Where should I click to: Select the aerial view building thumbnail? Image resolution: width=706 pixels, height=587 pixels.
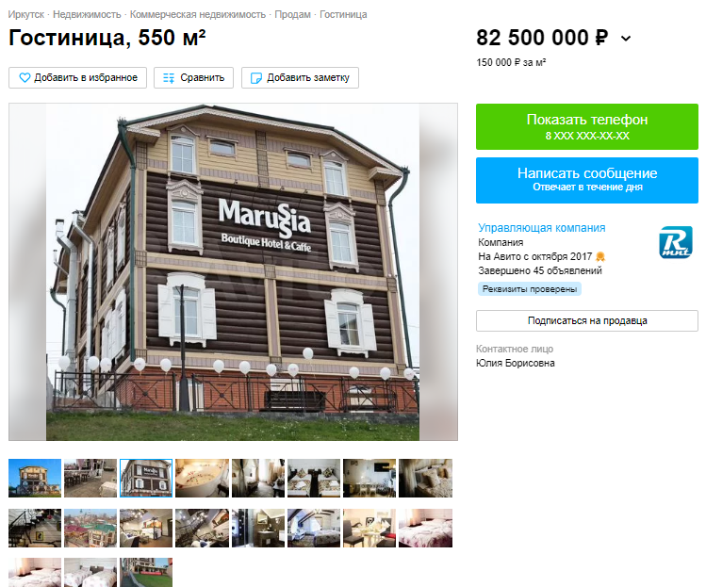(90, 528)
